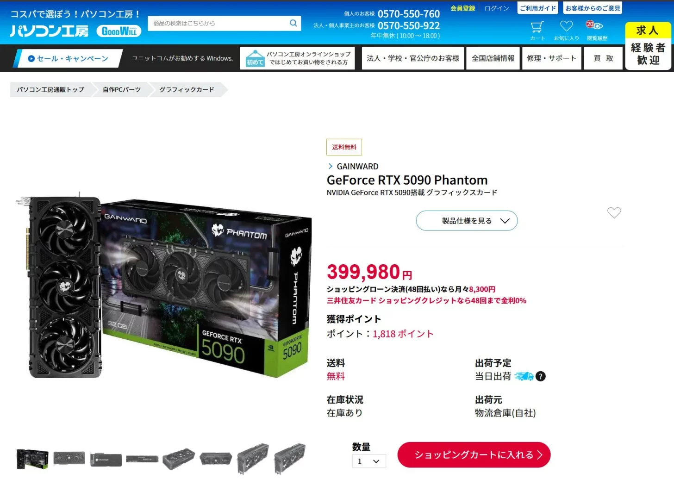Select the second product thumbnail image
Image resolution: width=674 pixels, height=479 pixels.
[69, 458]
